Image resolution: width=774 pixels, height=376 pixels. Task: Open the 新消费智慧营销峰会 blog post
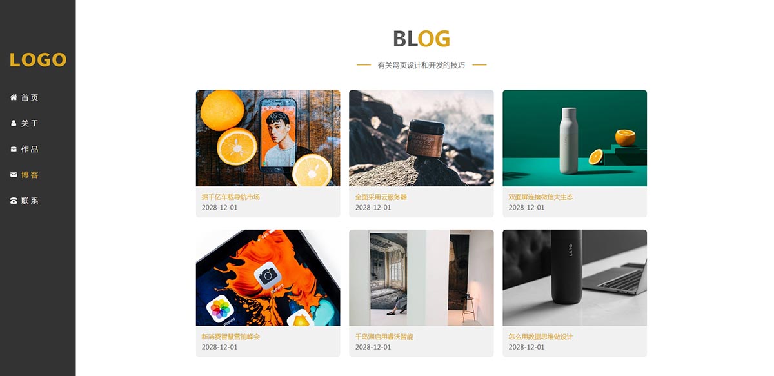click(x=231, y=337)
